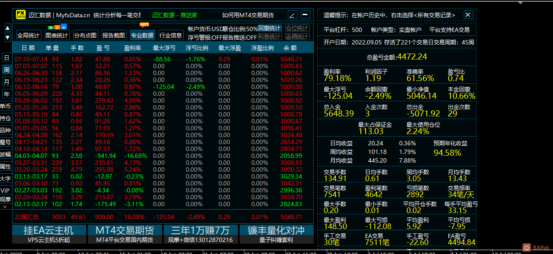Click 日期 column header
553x254 pixels.
click(x=28, y=48)
